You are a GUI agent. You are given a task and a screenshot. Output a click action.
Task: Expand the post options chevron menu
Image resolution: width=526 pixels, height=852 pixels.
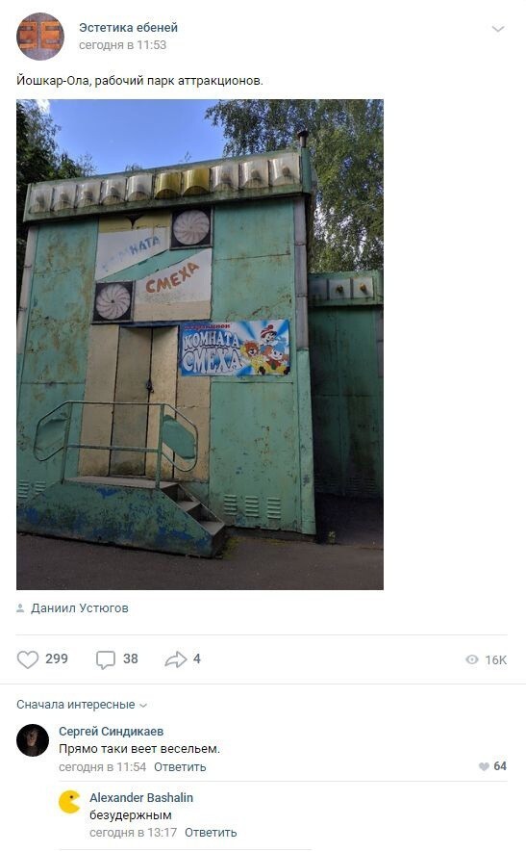pos(498,29)
